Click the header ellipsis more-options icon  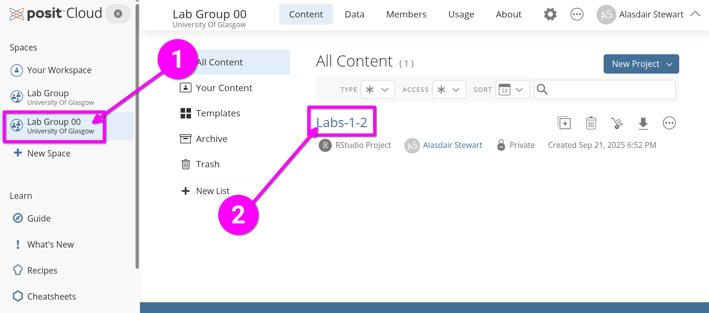[x=577, y=14]
